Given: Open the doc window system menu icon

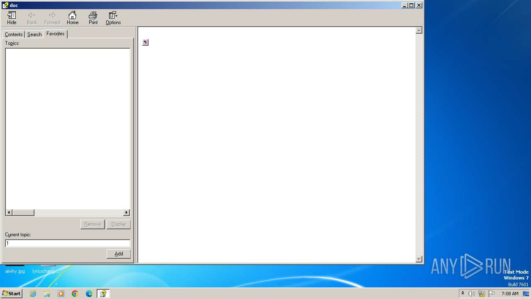Looking at the screenshot, I should (x=5, y=5).
